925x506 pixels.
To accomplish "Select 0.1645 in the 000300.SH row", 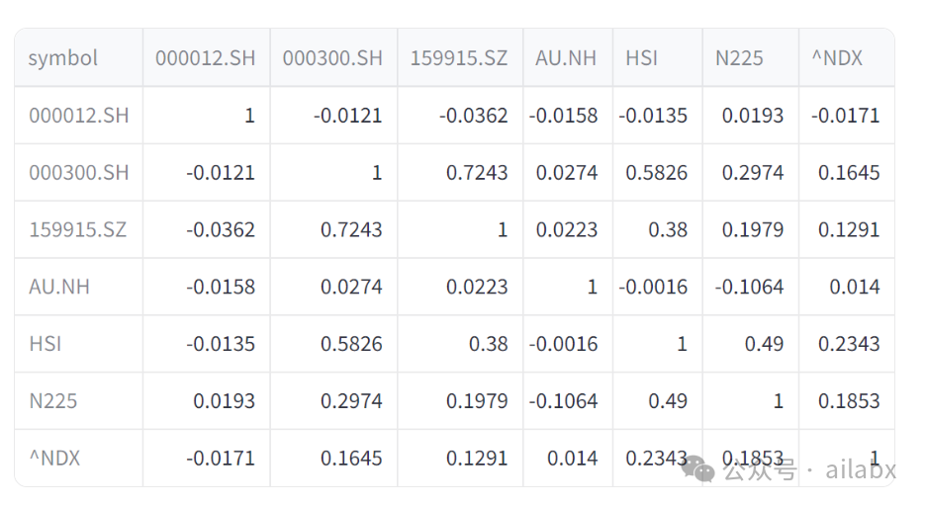I will click(x=849, y=173).
